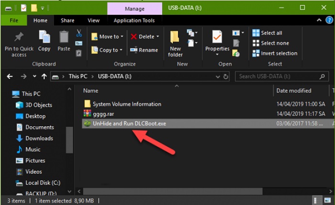Screen dimensions: 335x205
Task: Open the Application Tools tab
Action: (134, 21)
